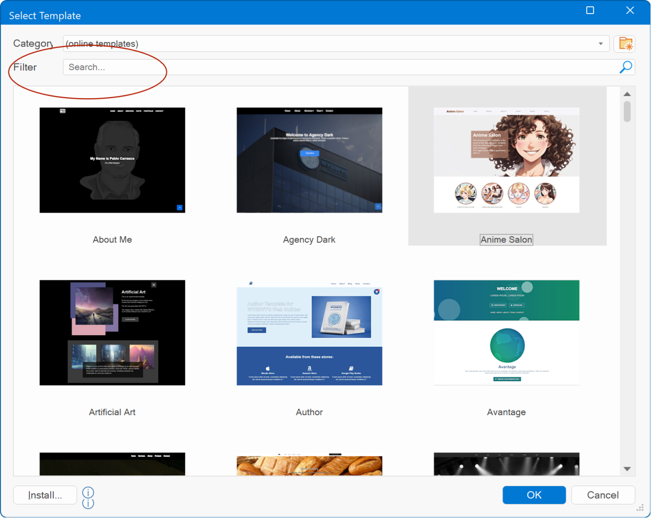651x518 pixels.
Task: Click the template list scroll-down arrow
Action: coord(627,469)
